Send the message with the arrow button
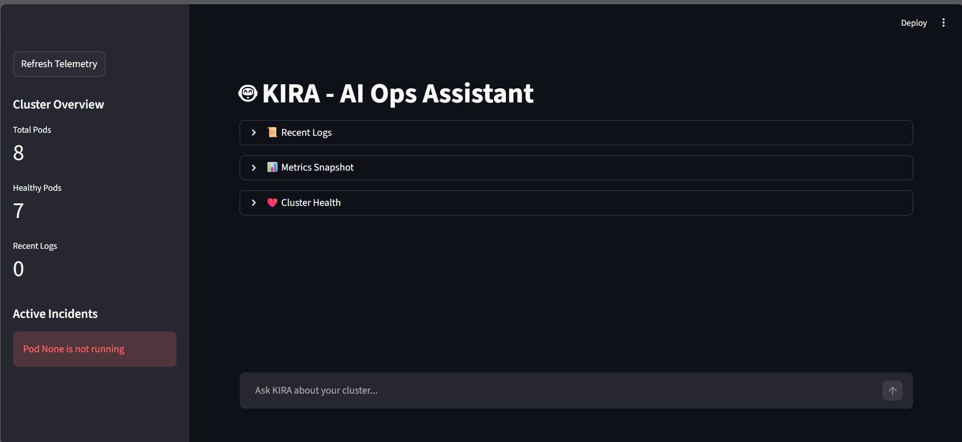 [892, 391]
